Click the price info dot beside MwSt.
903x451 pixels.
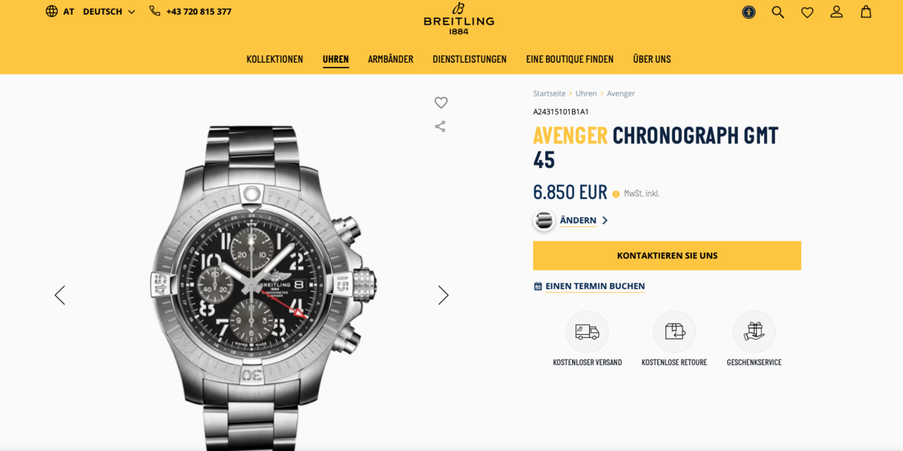pos(616,194)
